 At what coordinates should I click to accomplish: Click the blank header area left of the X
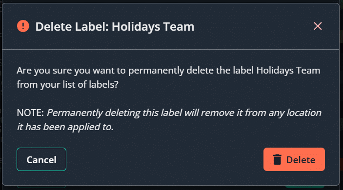(x=254, y=26)
